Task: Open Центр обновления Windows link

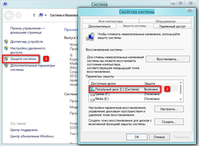Action: coord(32,136)
